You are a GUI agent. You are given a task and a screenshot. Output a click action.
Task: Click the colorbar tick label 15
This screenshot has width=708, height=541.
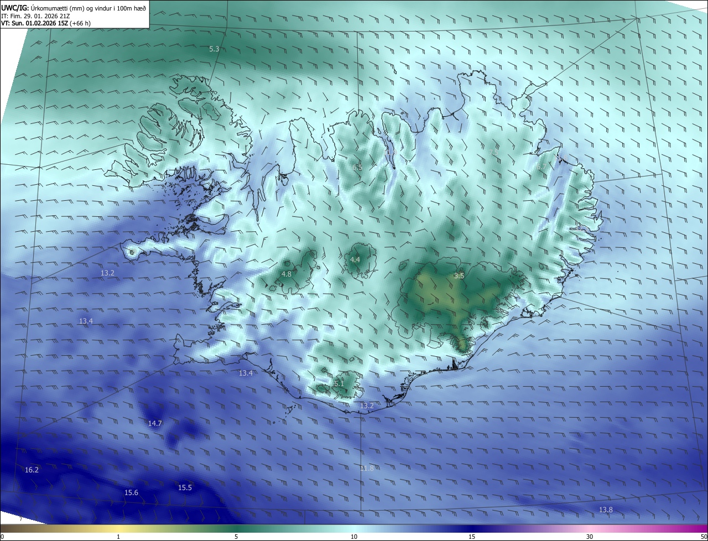pos(472,537)
